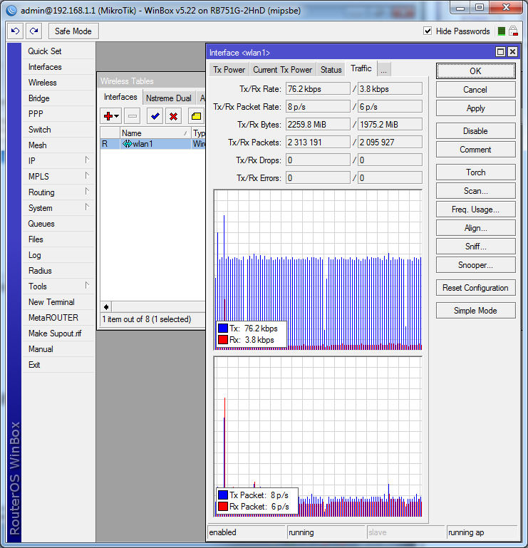This screenshot has height=548, width=528.
Task: Click the blue Tx Packet legend swatch
Action: click(223, 495)
